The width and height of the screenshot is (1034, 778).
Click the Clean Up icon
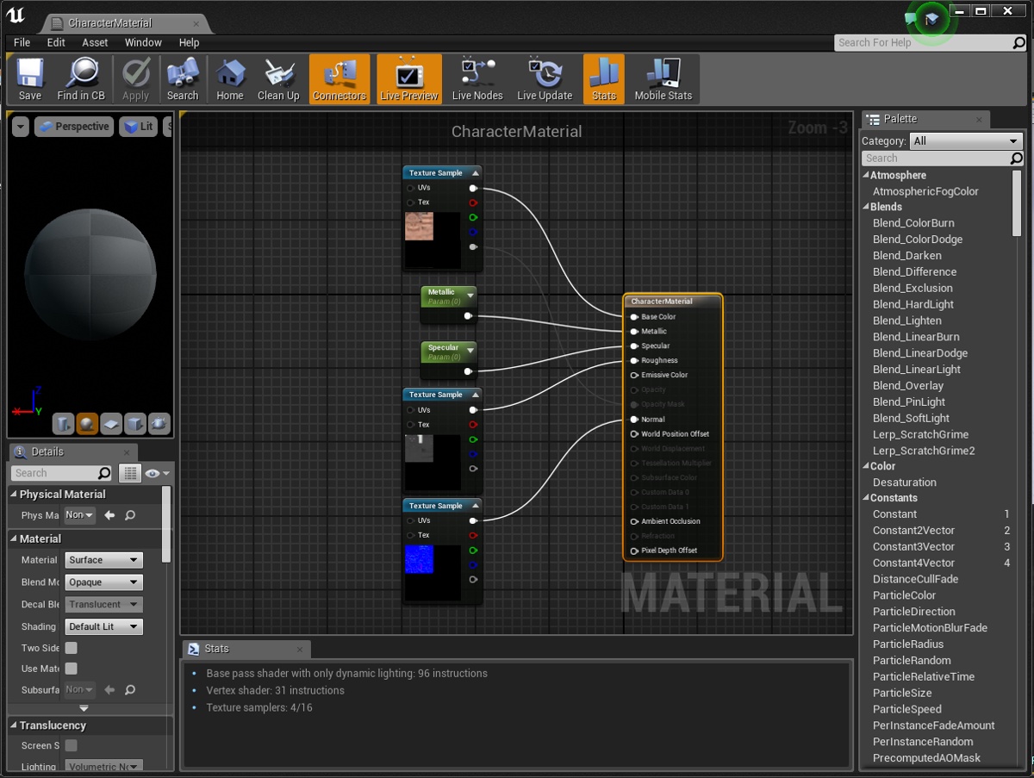point(278,79)
